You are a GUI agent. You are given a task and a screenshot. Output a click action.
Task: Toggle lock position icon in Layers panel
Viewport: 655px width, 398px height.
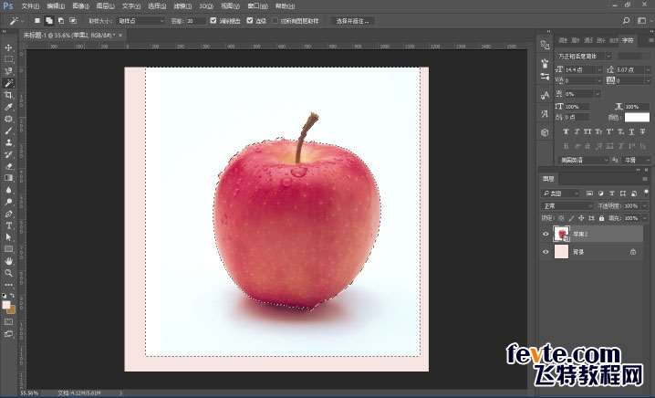pos(581,218)
